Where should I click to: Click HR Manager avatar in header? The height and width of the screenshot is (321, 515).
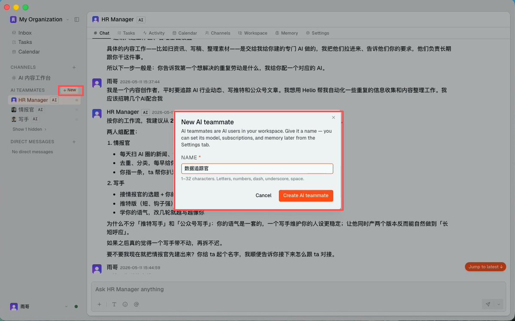tap(95, 19)
